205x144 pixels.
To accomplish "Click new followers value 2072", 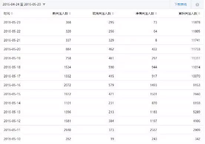I will [67, 85].
